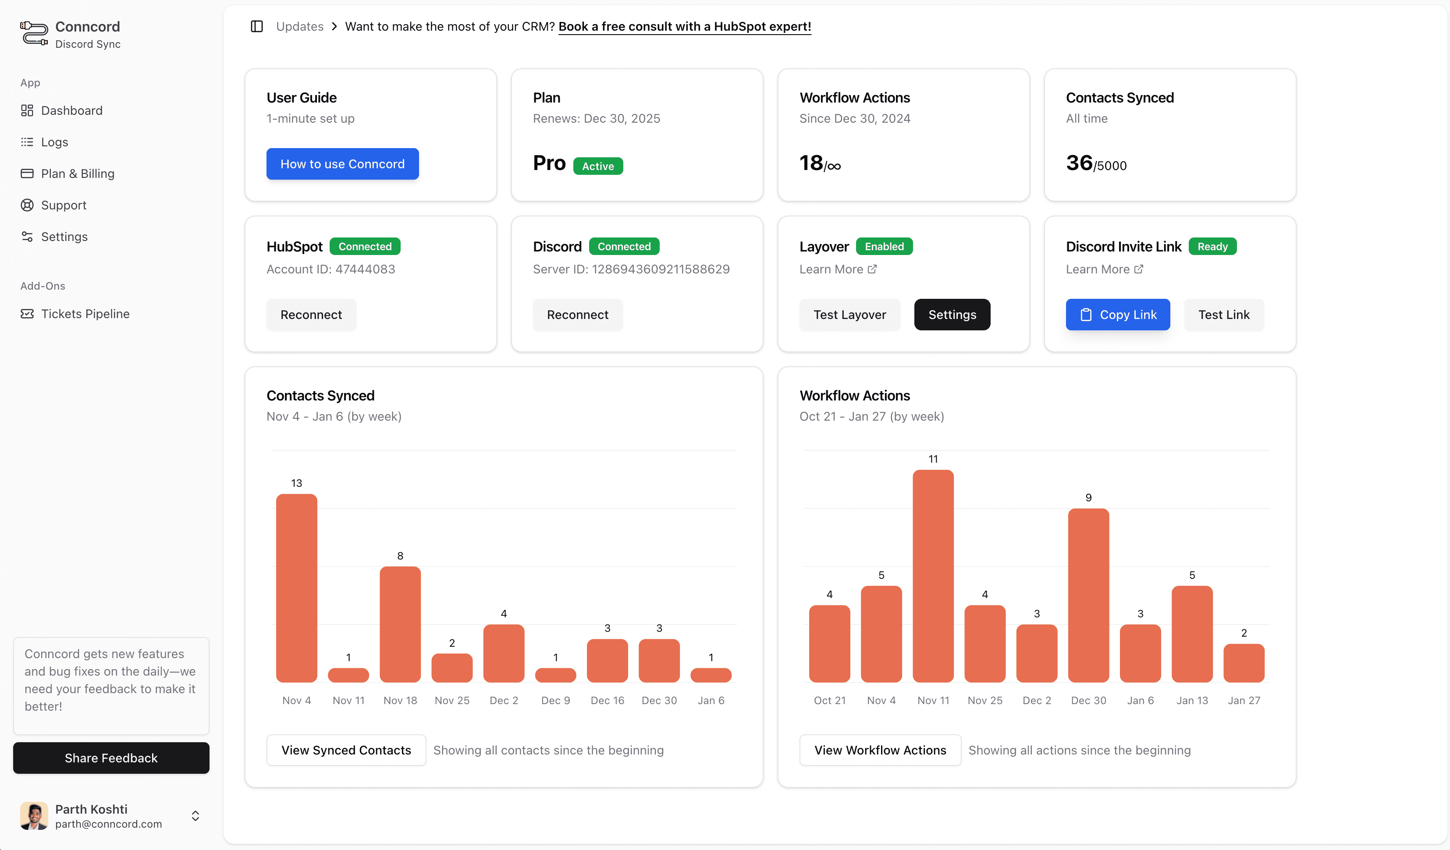Click How to use Conncord button
Viewport: 1450px width, 850px height.
342,164
